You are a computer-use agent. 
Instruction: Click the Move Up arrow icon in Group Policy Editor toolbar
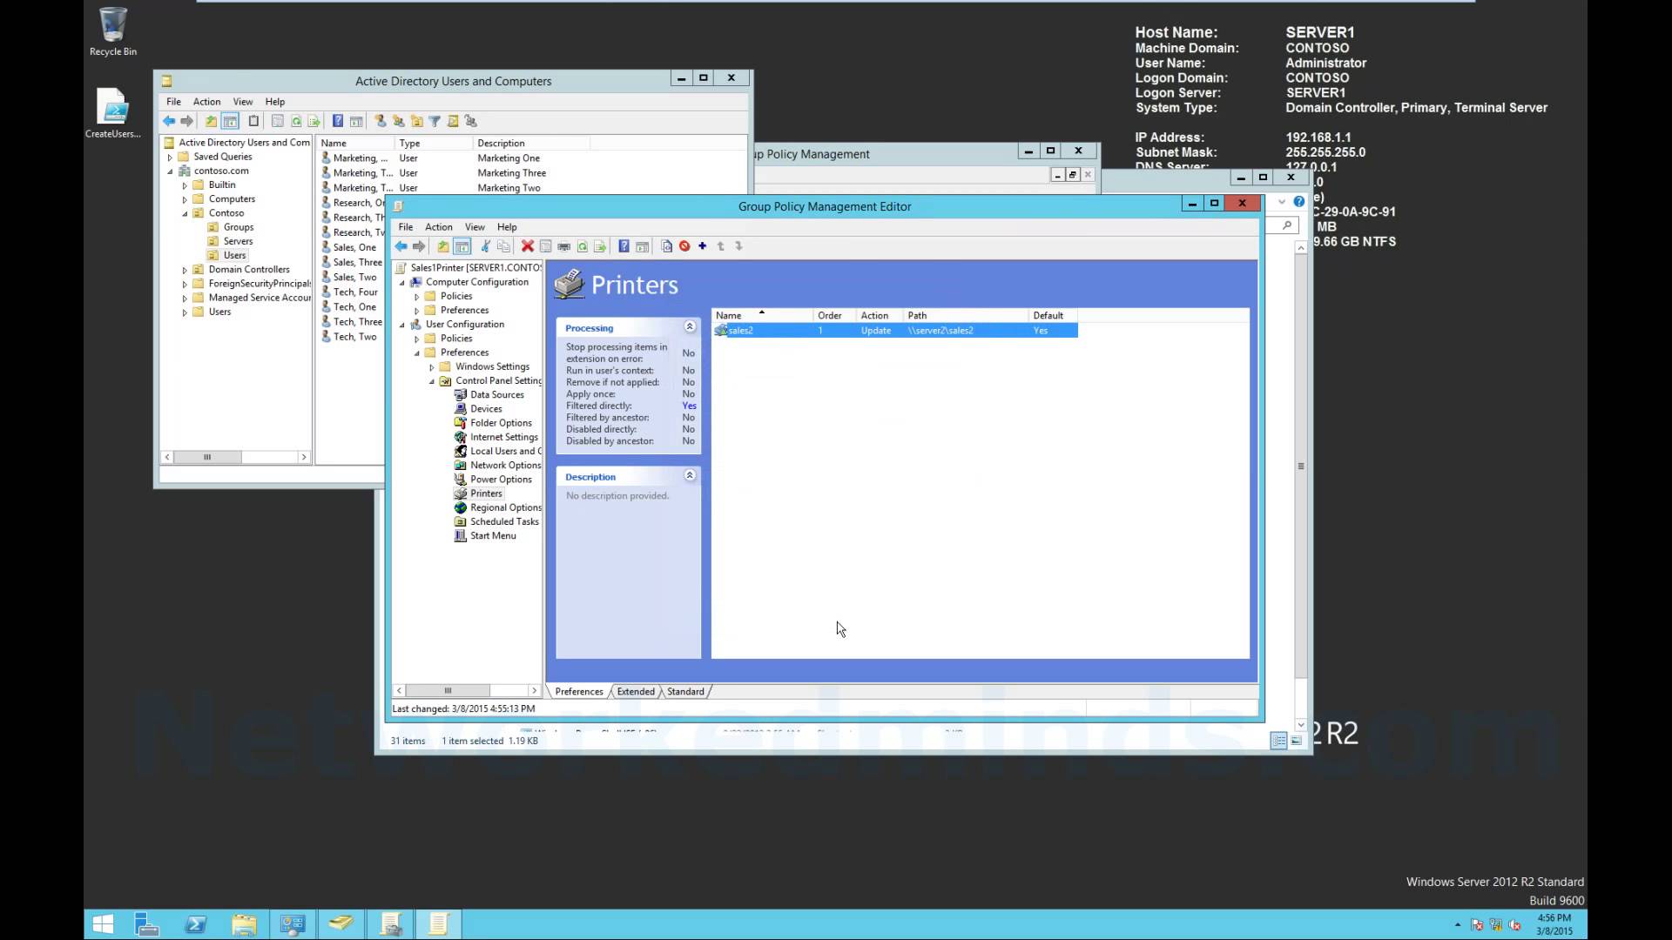pyautogui.click(x=721, y=246)
